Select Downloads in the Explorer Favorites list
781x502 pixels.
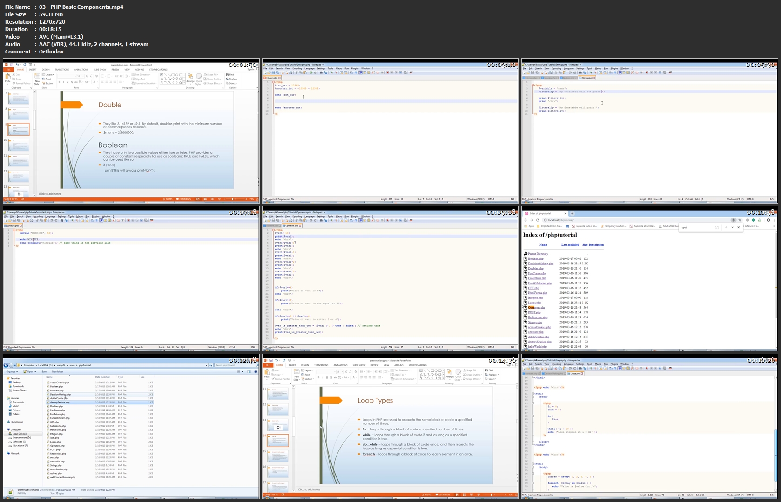click(x=18, y=386)
